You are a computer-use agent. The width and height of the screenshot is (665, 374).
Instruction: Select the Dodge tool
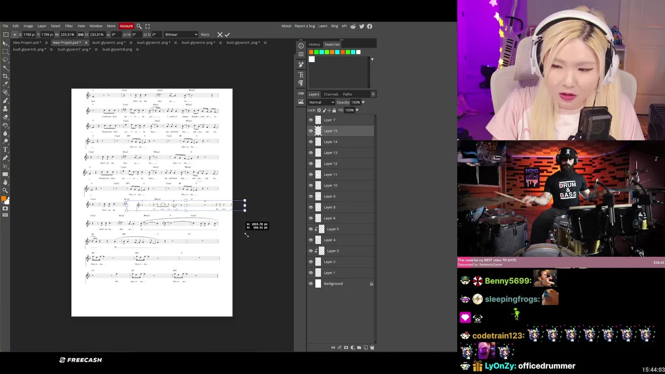(x=6, y=141)
